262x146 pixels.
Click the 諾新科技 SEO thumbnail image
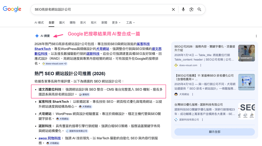coord(247,111)
